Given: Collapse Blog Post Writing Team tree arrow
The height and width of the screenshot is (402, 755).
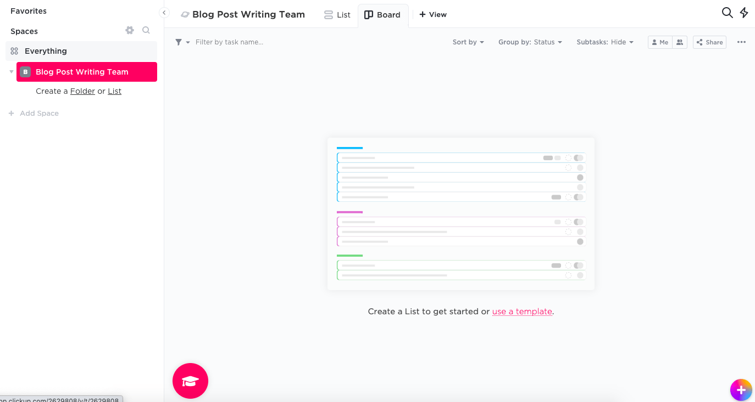Looking at the screenshot, I should coord(12,72).
